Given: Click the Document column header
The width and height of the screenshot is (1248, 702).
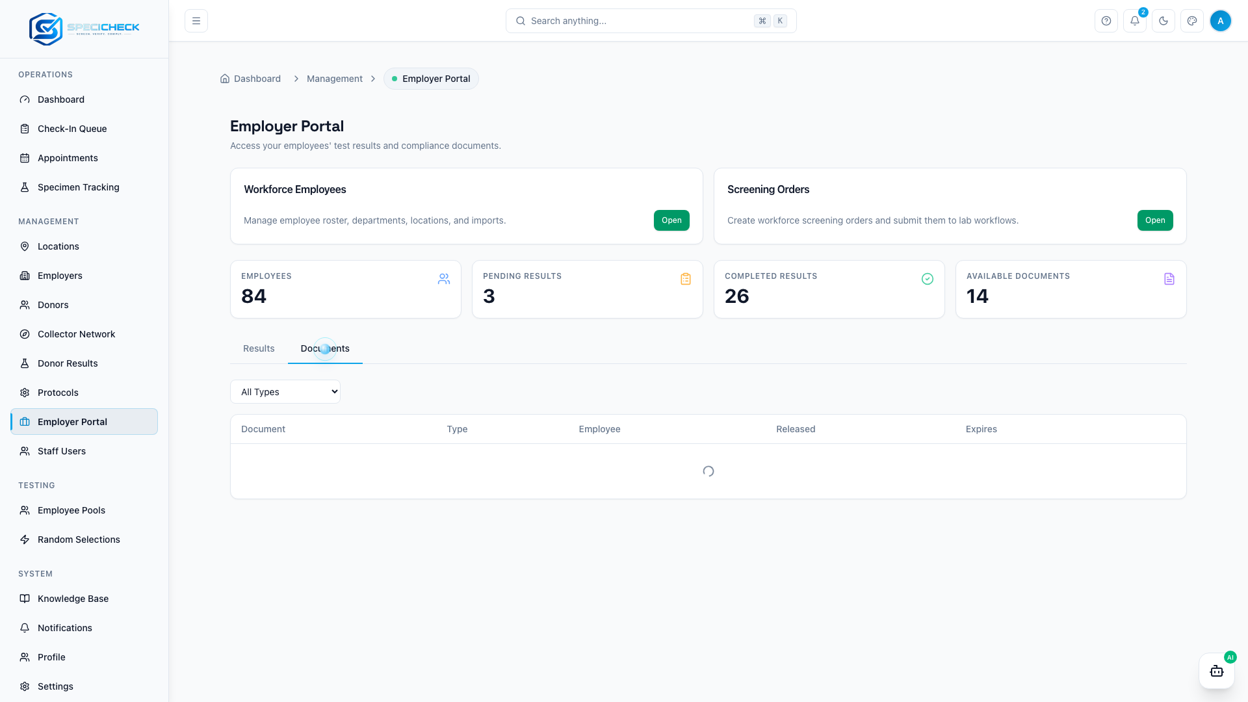Looking at the screenshot, I should (x=263, y=429).
